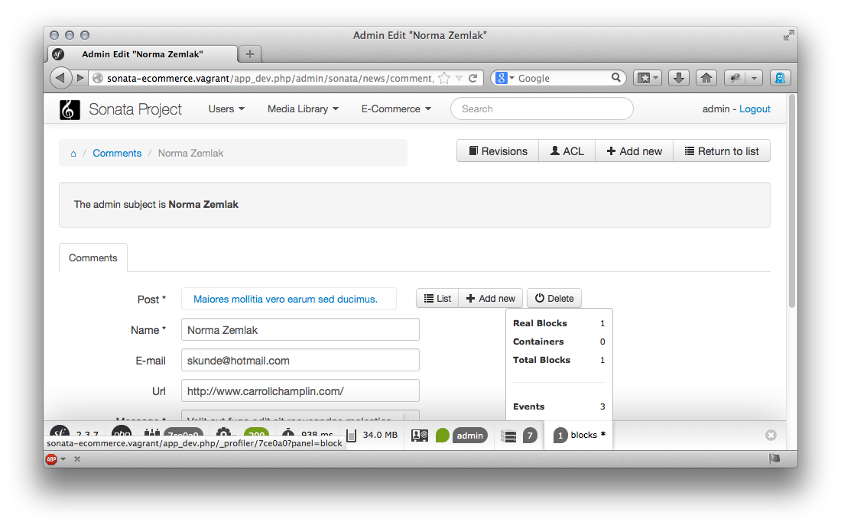Expand the Media Library dropdown
Screen dimensions: 841x528
303,109
